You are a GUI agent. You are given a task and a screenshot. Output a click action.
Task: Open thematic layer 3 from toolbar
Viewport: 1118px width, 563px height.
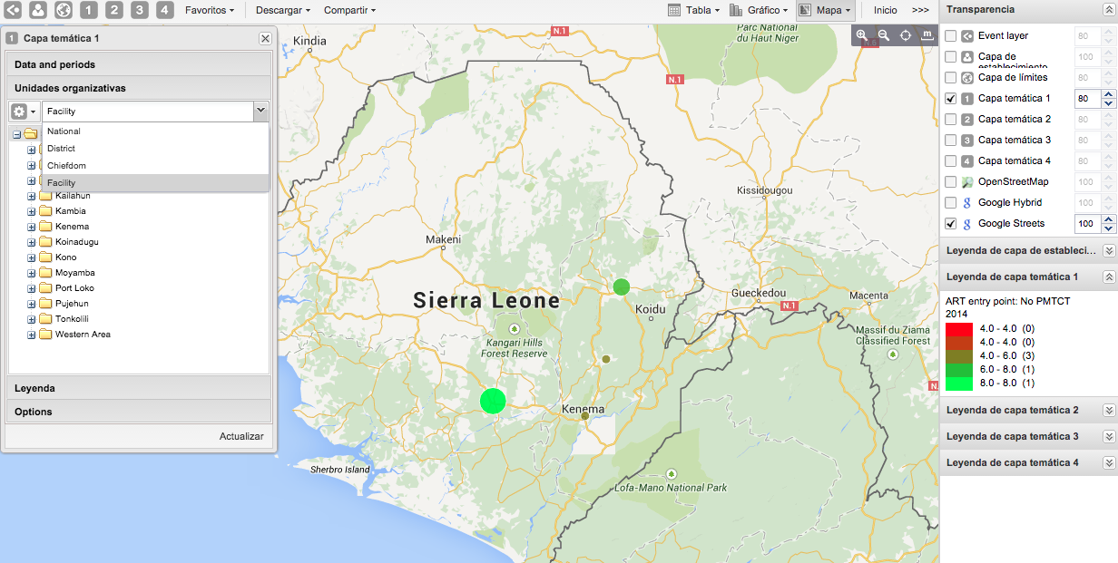pyautogui.click(x=139, y=10)
